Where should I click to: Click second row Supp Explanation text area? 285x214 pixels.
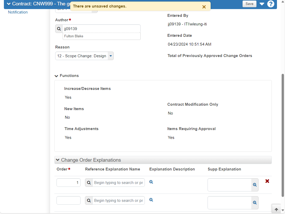click(230, 203)
